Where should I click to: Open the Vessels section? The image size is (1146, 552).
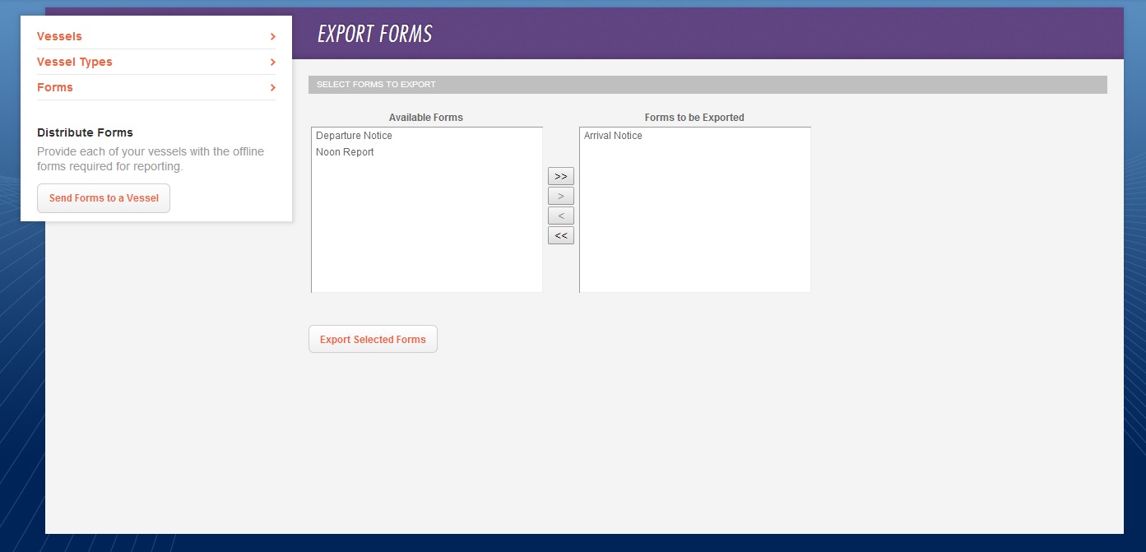[58, 36]
